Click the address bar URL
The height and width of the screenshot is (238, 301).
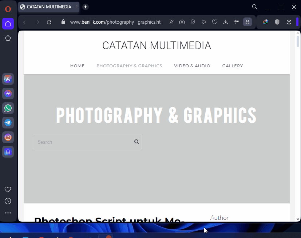[115, 22]
